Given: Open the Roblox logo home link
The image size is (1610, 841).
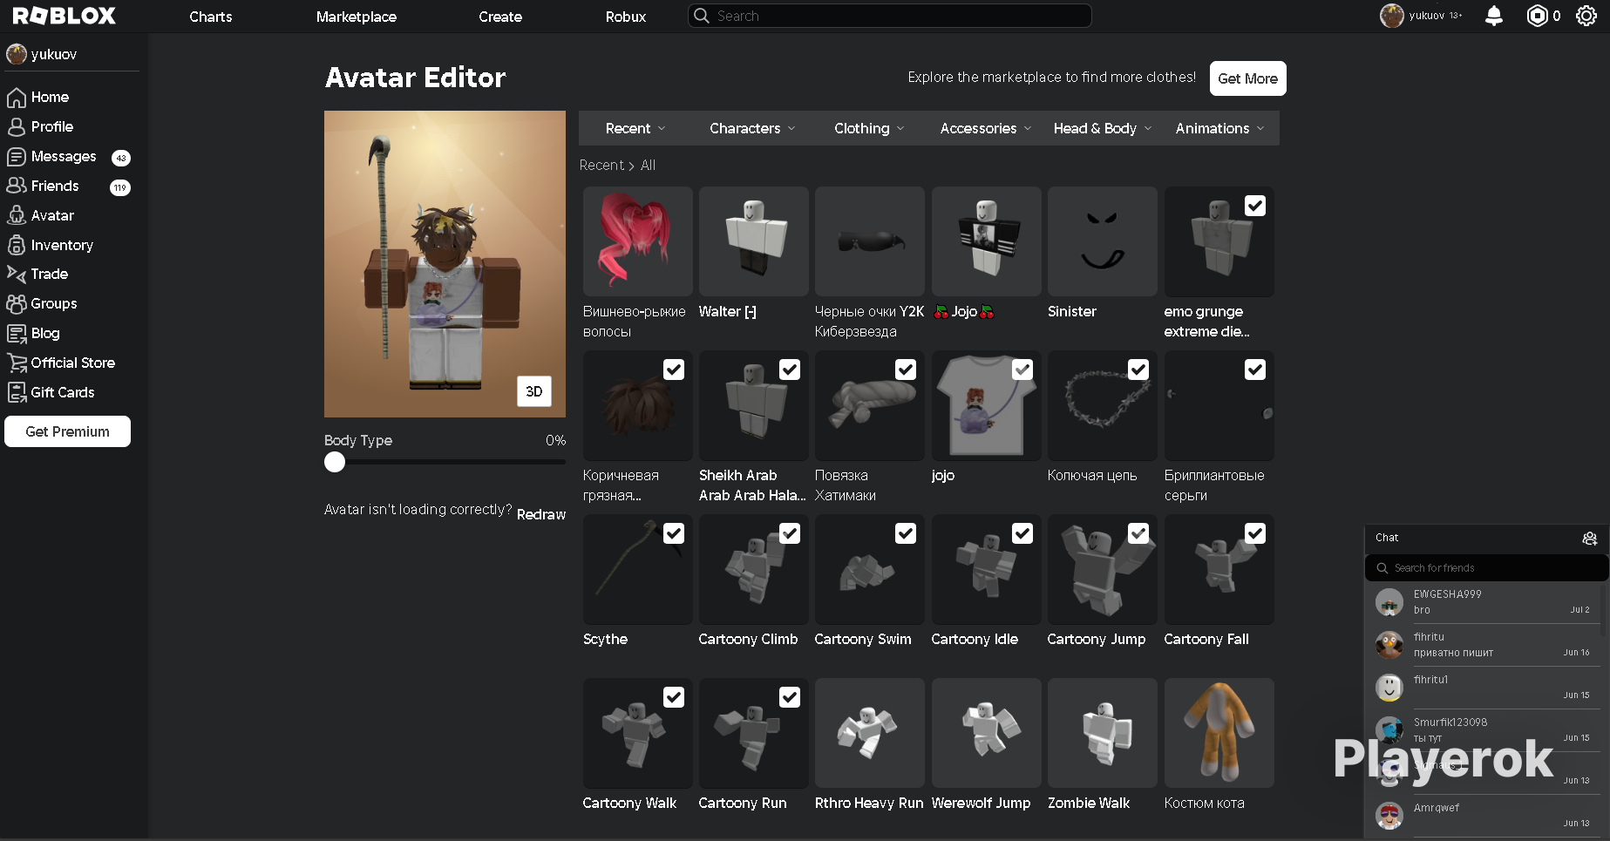Looking at the screenshot, I should (64, 16).
